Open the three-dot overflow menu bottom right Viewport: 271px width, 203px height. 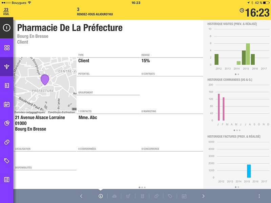tap(259, 196)
